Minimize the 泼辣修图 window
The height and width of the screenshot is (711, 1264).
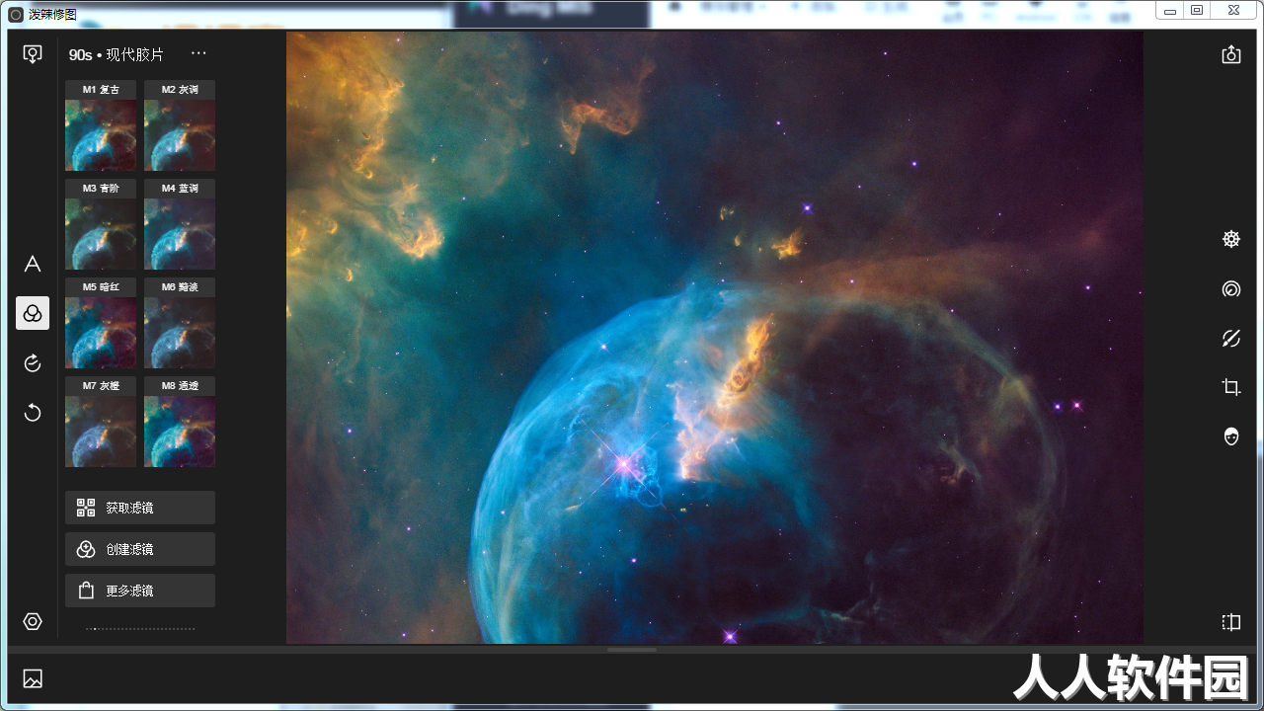click(x=1170, y=10)
